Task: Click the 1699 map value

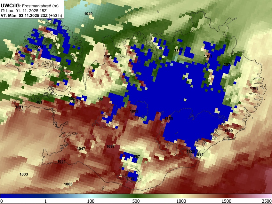Action: (x=228, y=131)
